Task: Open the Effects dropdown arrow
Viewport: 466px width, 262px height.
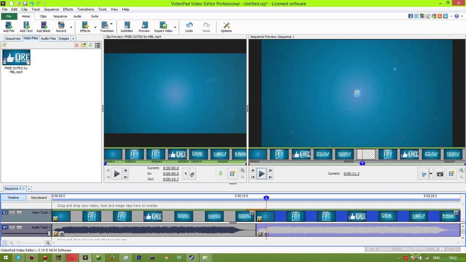Action: (95, 27)
